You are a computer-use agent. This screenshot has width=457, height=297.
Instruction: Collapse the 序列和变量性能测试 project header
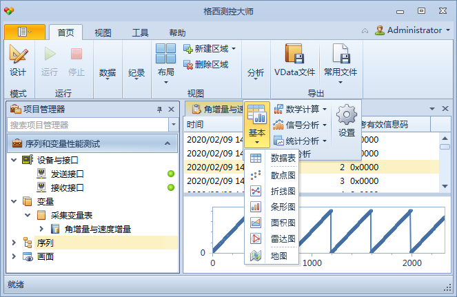pos(167,143)
